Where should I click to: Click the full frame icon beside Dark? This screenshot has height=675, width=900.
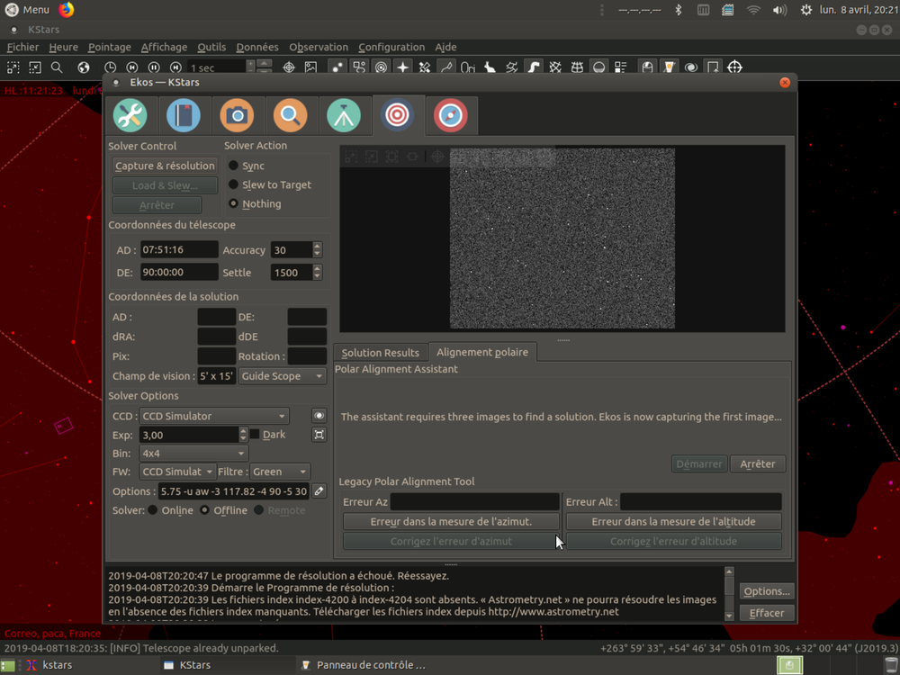tap(319, 435)
